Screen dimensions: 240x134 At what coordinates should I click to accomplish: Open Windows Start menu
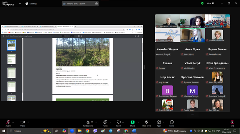click(x=4, y=131)
